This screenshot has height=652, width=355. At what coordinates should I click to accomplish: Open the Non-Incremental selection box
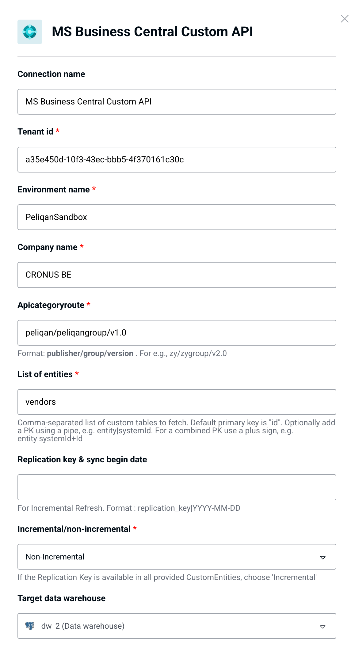(x=177, y=557)
